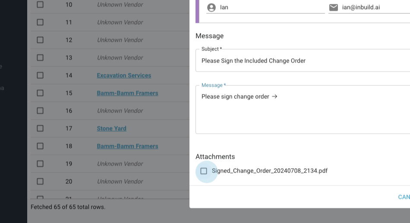410x223 pixels.
Task: Open Bamm-Bamm Framers link in row 18
Action: 127,146
